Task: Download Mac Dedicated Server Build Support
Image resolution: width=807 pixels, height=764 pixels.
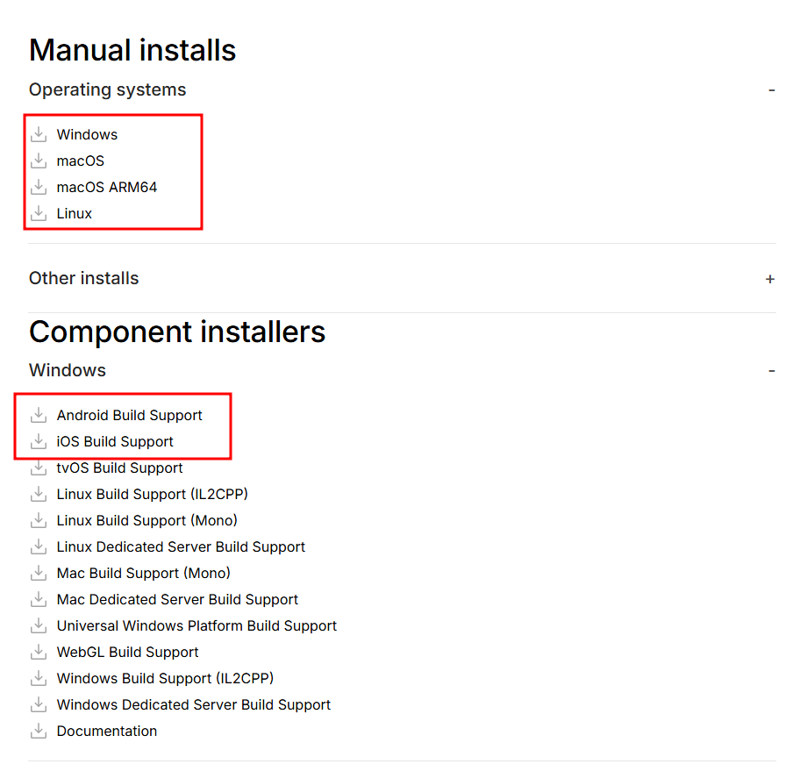Action: click(x=177, y=599)
